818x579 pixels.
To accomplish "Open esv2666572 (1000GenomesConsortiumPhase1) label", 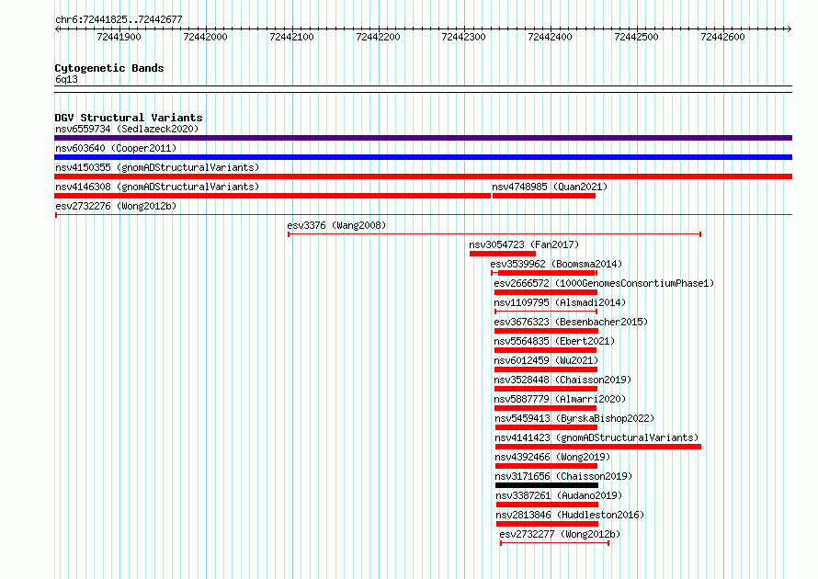I will 604,283.
